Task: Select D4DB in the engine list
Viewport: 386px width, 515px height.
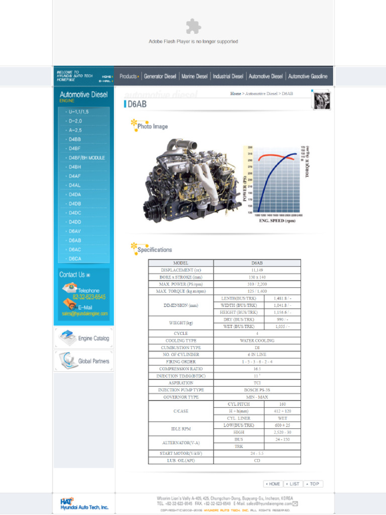Action: click(74, 204)
